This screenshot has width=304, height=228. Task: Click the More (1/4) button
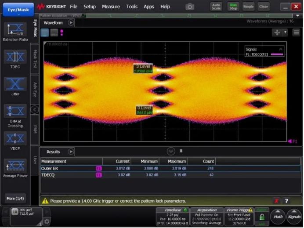[x=15, y=198]
